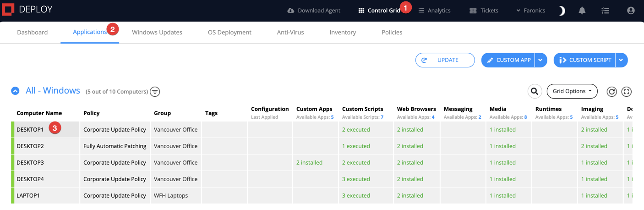
Task: Switch to the Anti-Virus tab
Action: 290,32
